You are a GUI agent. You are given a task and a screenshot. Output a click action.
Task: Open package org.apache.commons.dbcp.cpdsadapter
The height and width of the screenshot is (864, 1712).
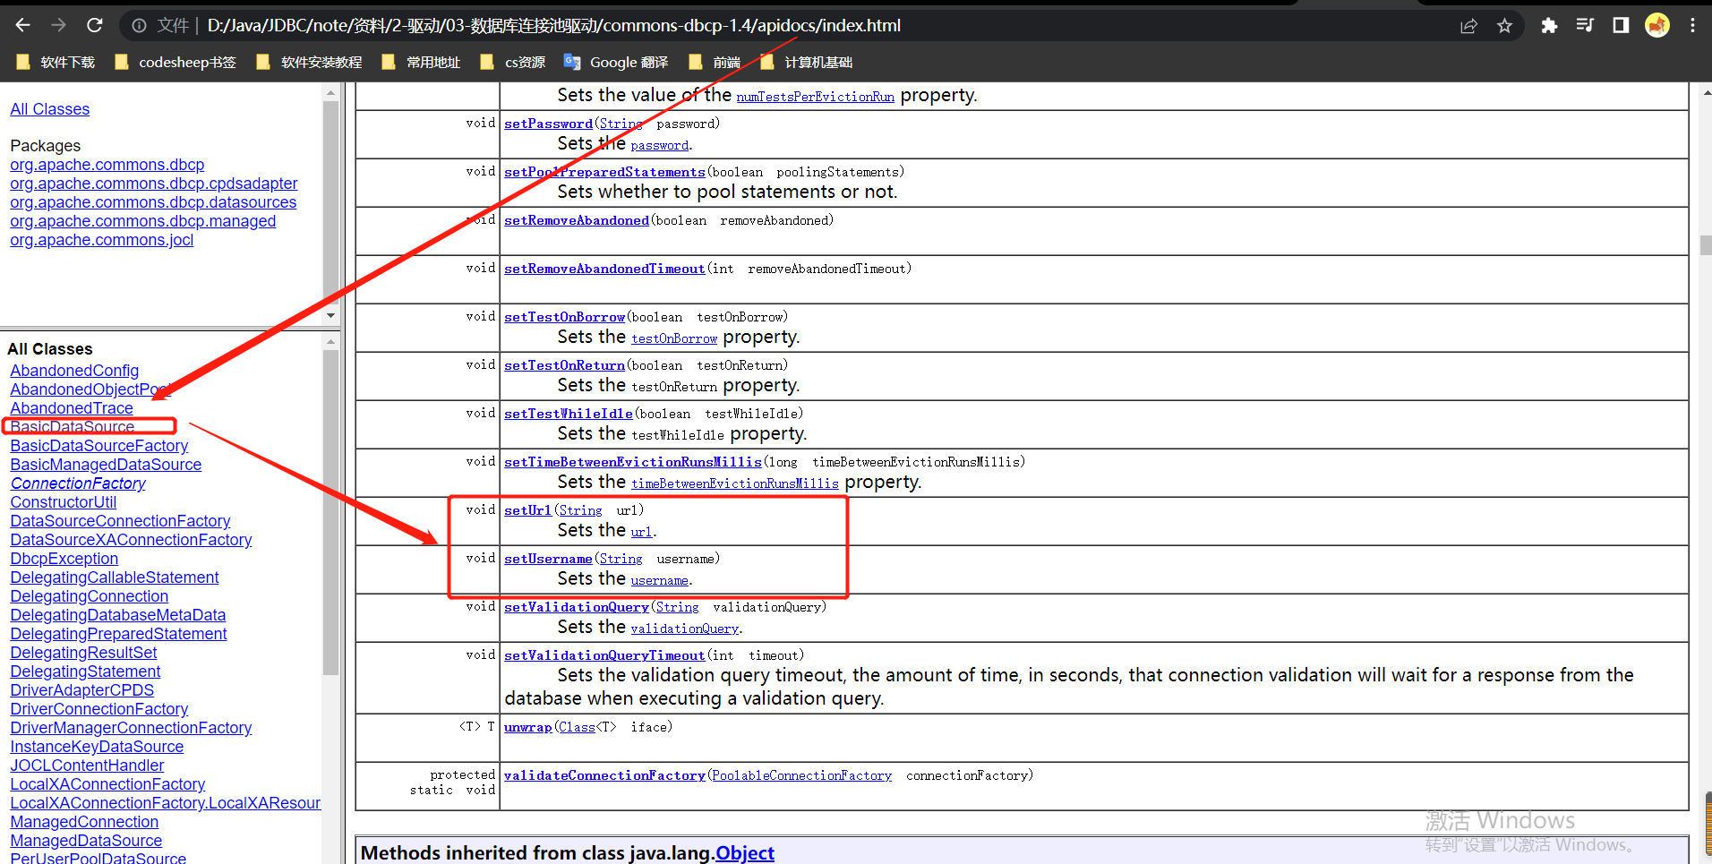point(154,184)
